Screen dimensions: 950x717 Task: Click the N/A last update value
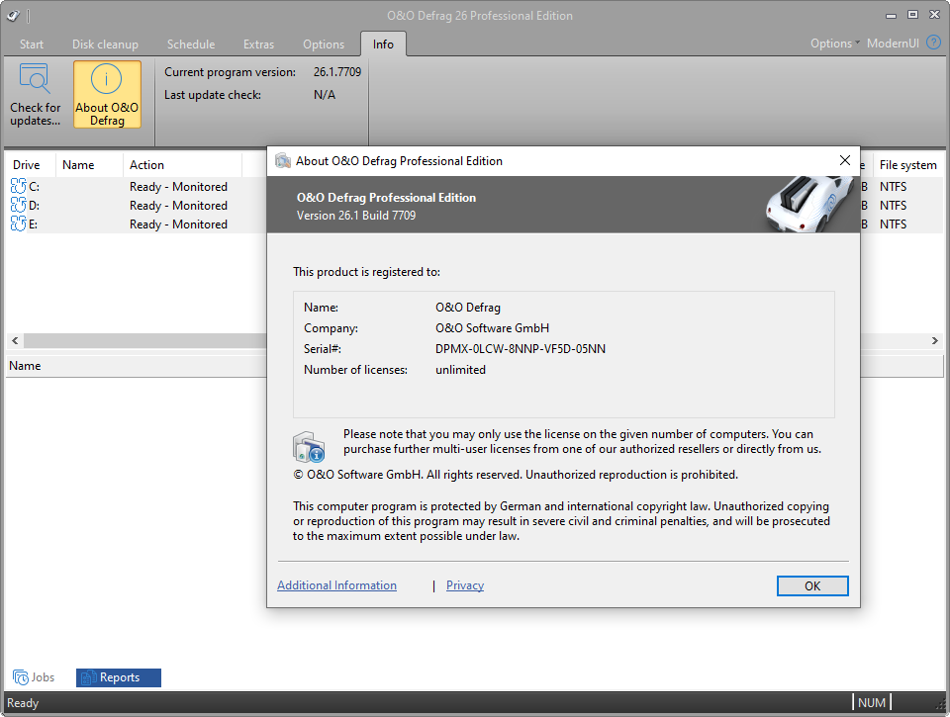(x=325, y=95)
